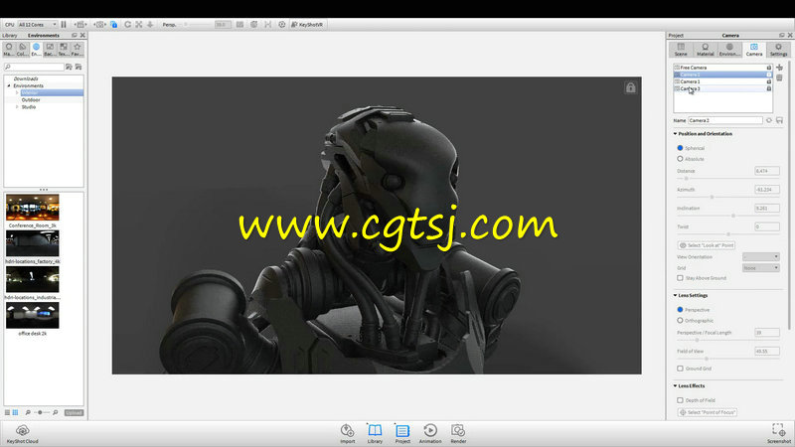Click the add folder icon beside library search
The image size is (795, 447).
click(x=69, y=67)
